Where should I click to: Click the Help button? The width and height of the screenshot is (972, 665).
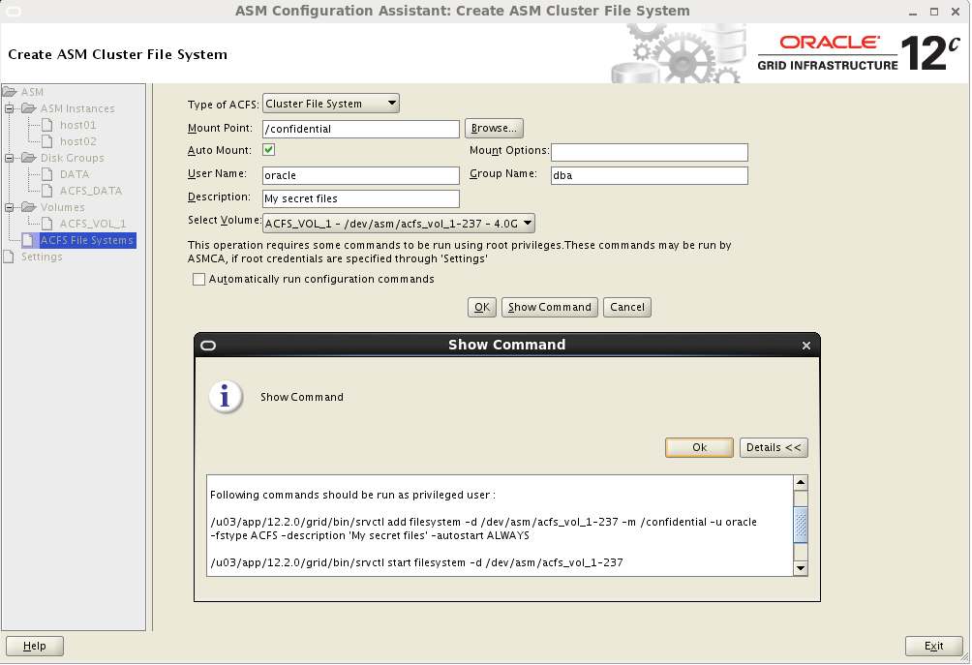tap(35, 646)
